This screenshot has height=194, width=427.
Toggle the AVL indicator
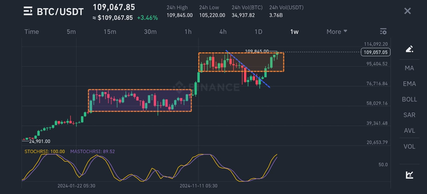click(x=409, y=131)
